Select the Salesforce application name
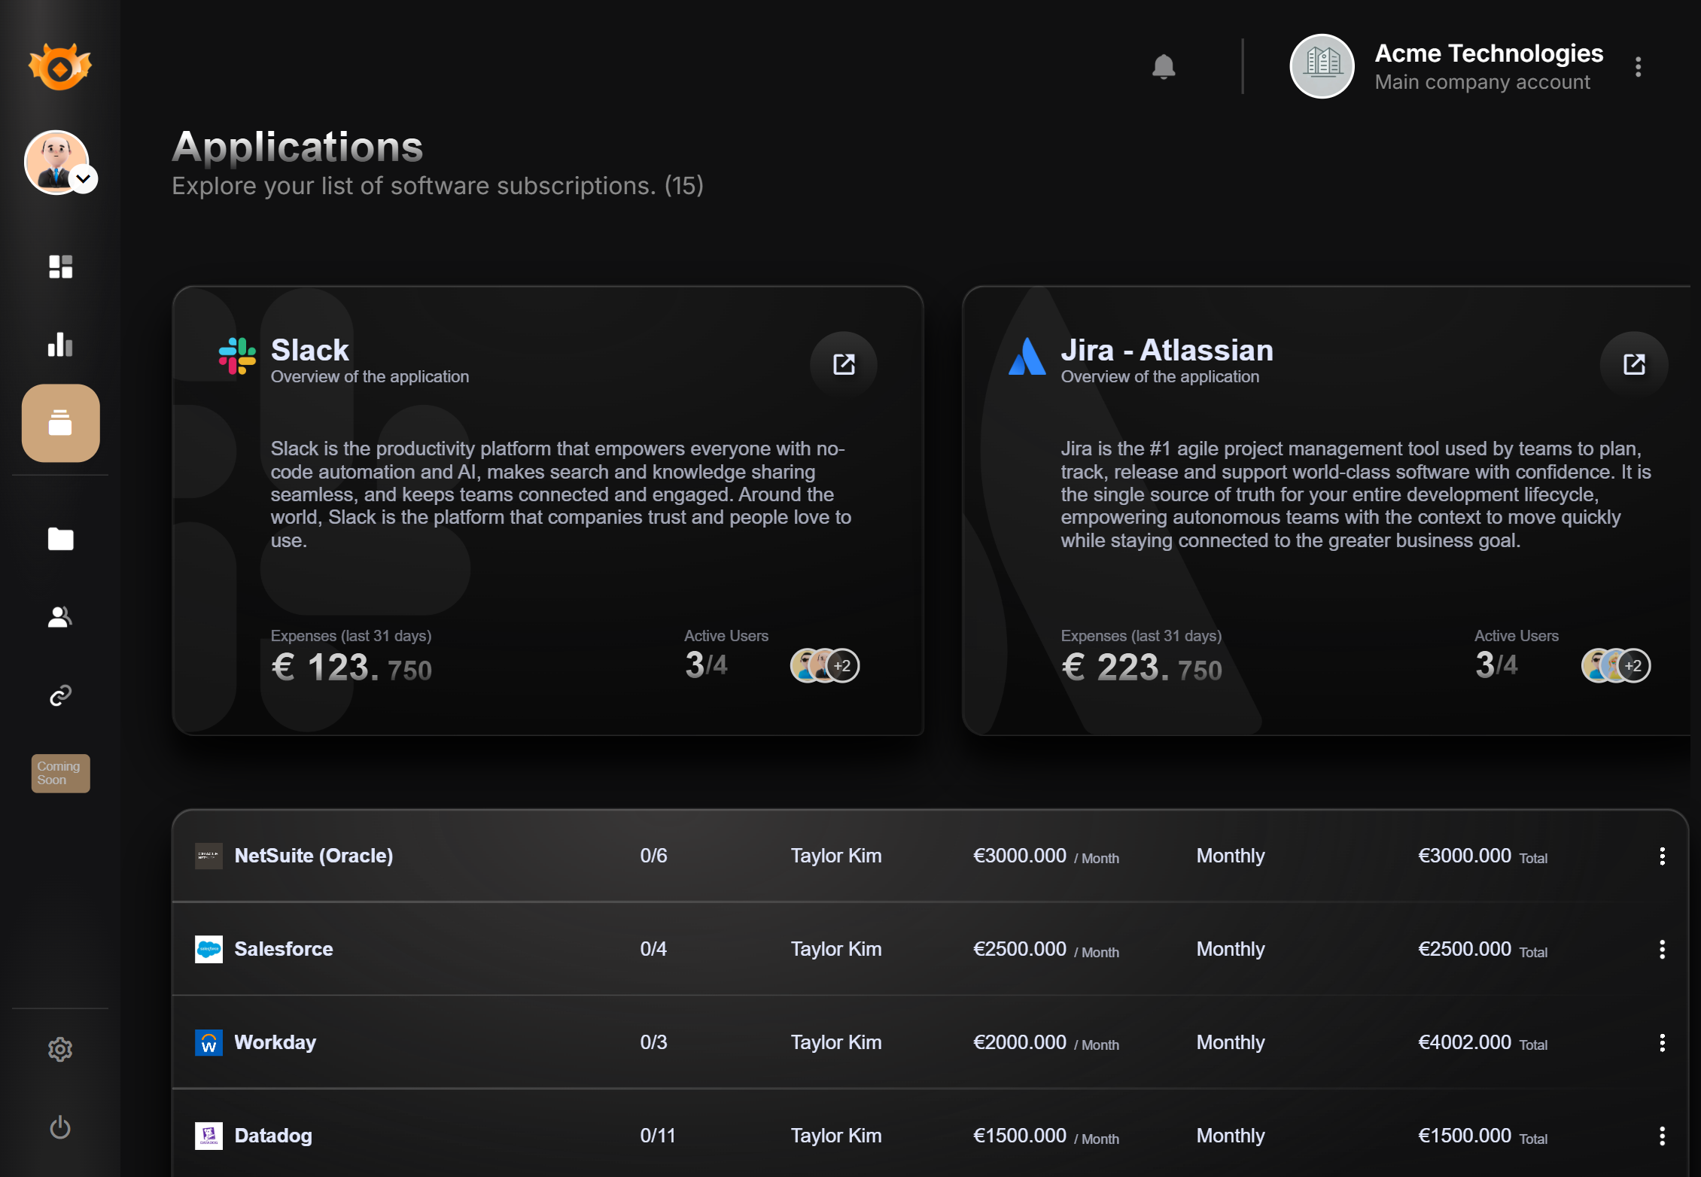This screenshot has width=1701, height=1177. (x=284, y=949)
